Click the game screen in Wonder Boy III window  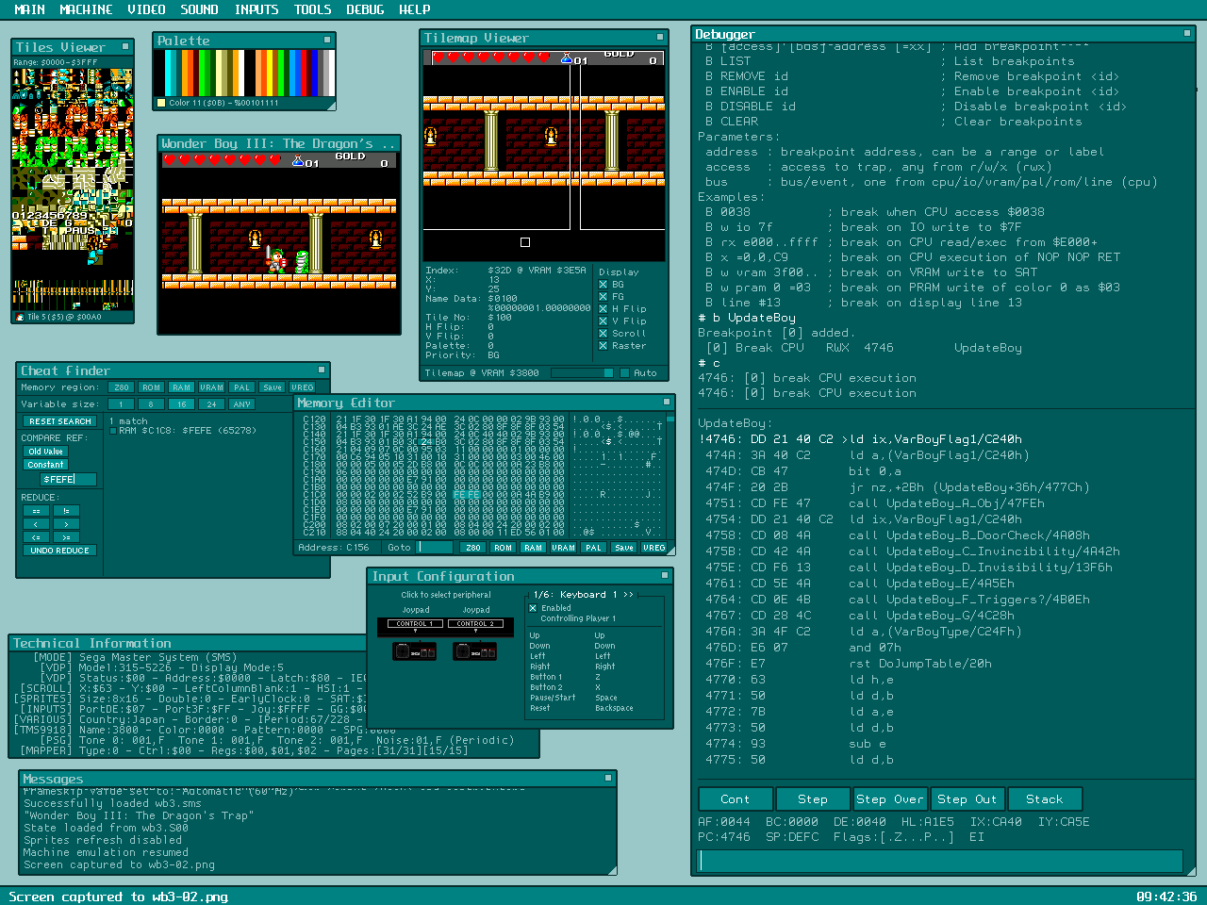[x=279, y=242]
